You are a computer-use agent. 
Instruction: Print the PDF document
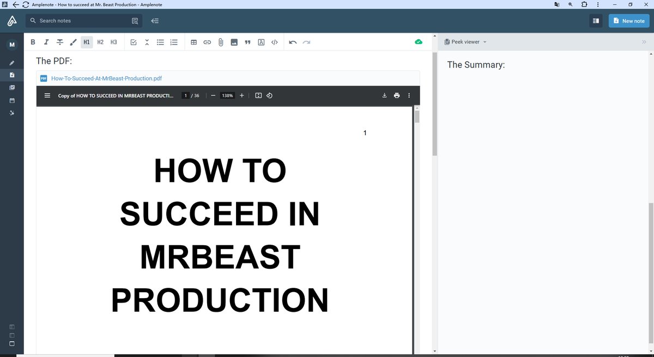[x=397, y=95]
